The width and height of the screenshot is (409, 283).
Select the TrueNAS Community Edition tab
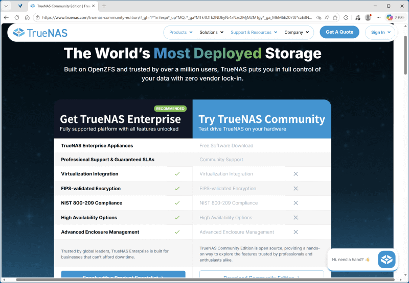click(x=63, y=6)
